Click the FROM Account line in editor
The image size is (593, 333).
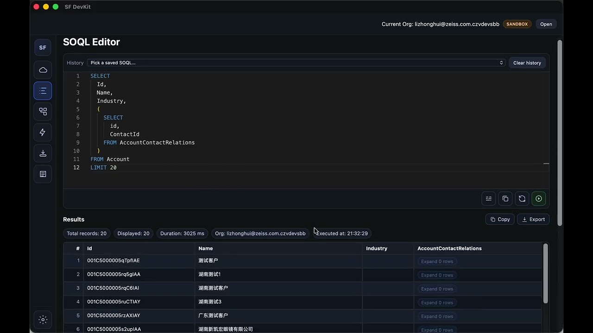[110, 159]
